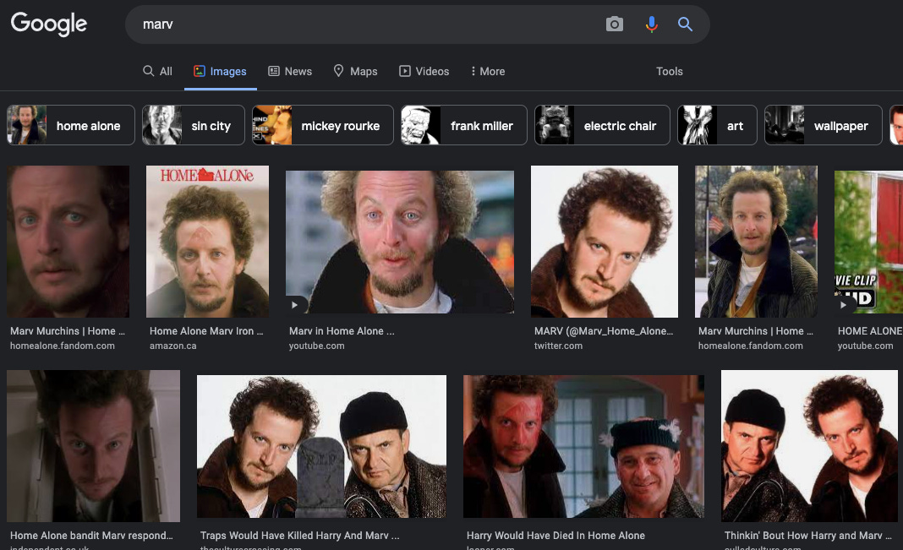Play icon on Marv in Home Alone video
The image size is (903, 550).
(x=294, y=305)
